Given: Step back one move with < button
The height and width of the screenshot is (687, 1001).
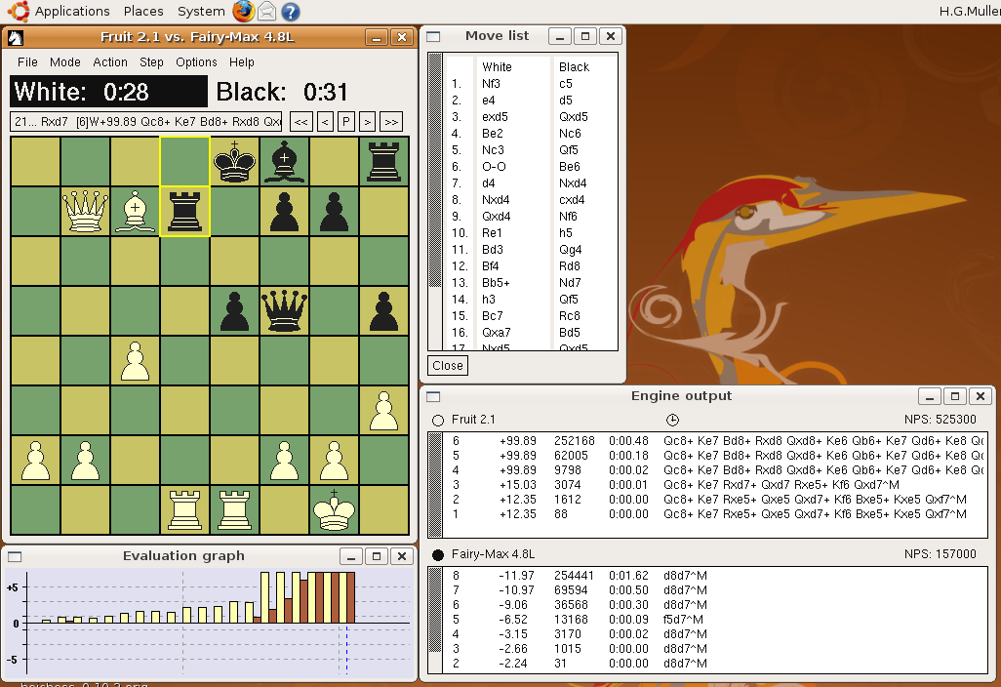Looking at the screenshot, I should (x=325, y=121).
